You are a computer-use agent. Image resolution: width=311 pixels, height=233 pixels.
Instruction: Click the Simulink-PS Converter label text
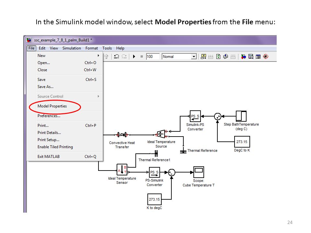(x=195, y=127)
